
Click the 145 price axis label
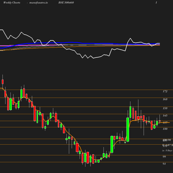pyautogui.click(x=165, y=116)
